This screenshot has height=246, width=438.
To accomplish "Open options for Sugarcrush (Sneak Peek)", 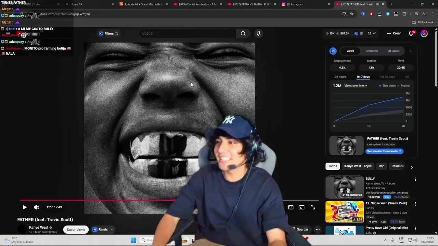I will pyautogui.click(x=415, y=204).
